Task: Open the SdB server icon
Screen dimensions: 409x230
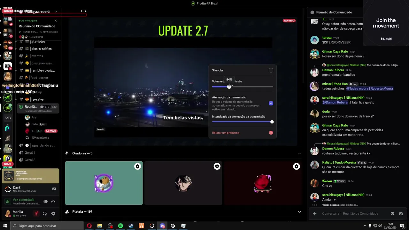Action: (8, 118)
